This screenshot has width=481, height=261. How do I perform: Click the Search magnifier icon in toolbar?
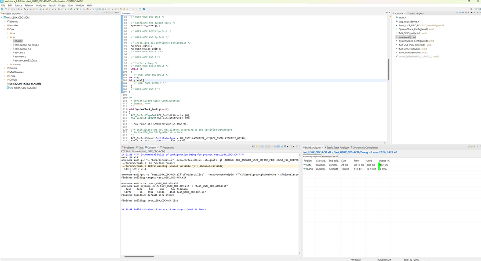click(x=471, y=9)
